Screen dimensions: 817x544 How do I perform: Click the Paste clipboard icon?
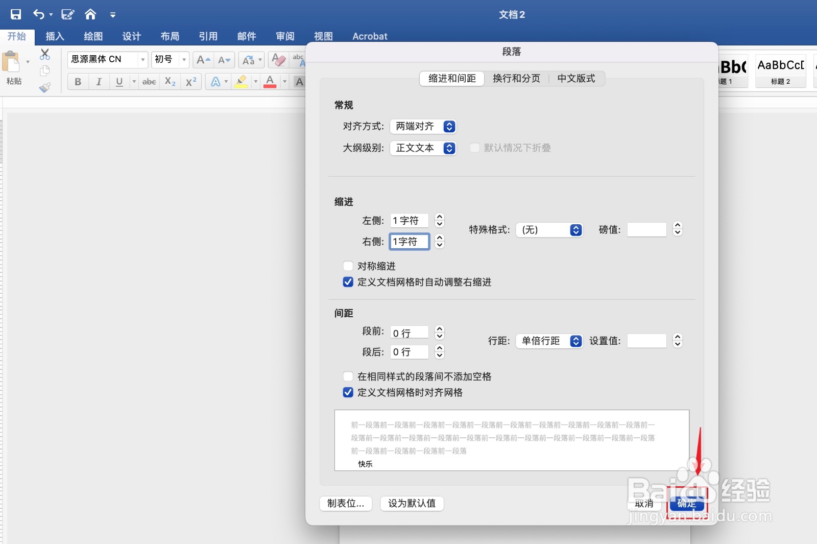[11, 62]
